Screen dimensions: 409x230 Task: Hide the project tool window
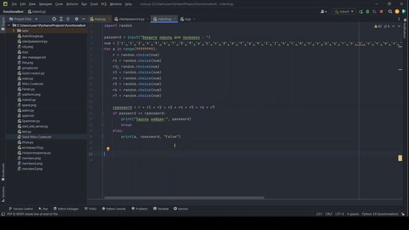[x=84, y=19]
